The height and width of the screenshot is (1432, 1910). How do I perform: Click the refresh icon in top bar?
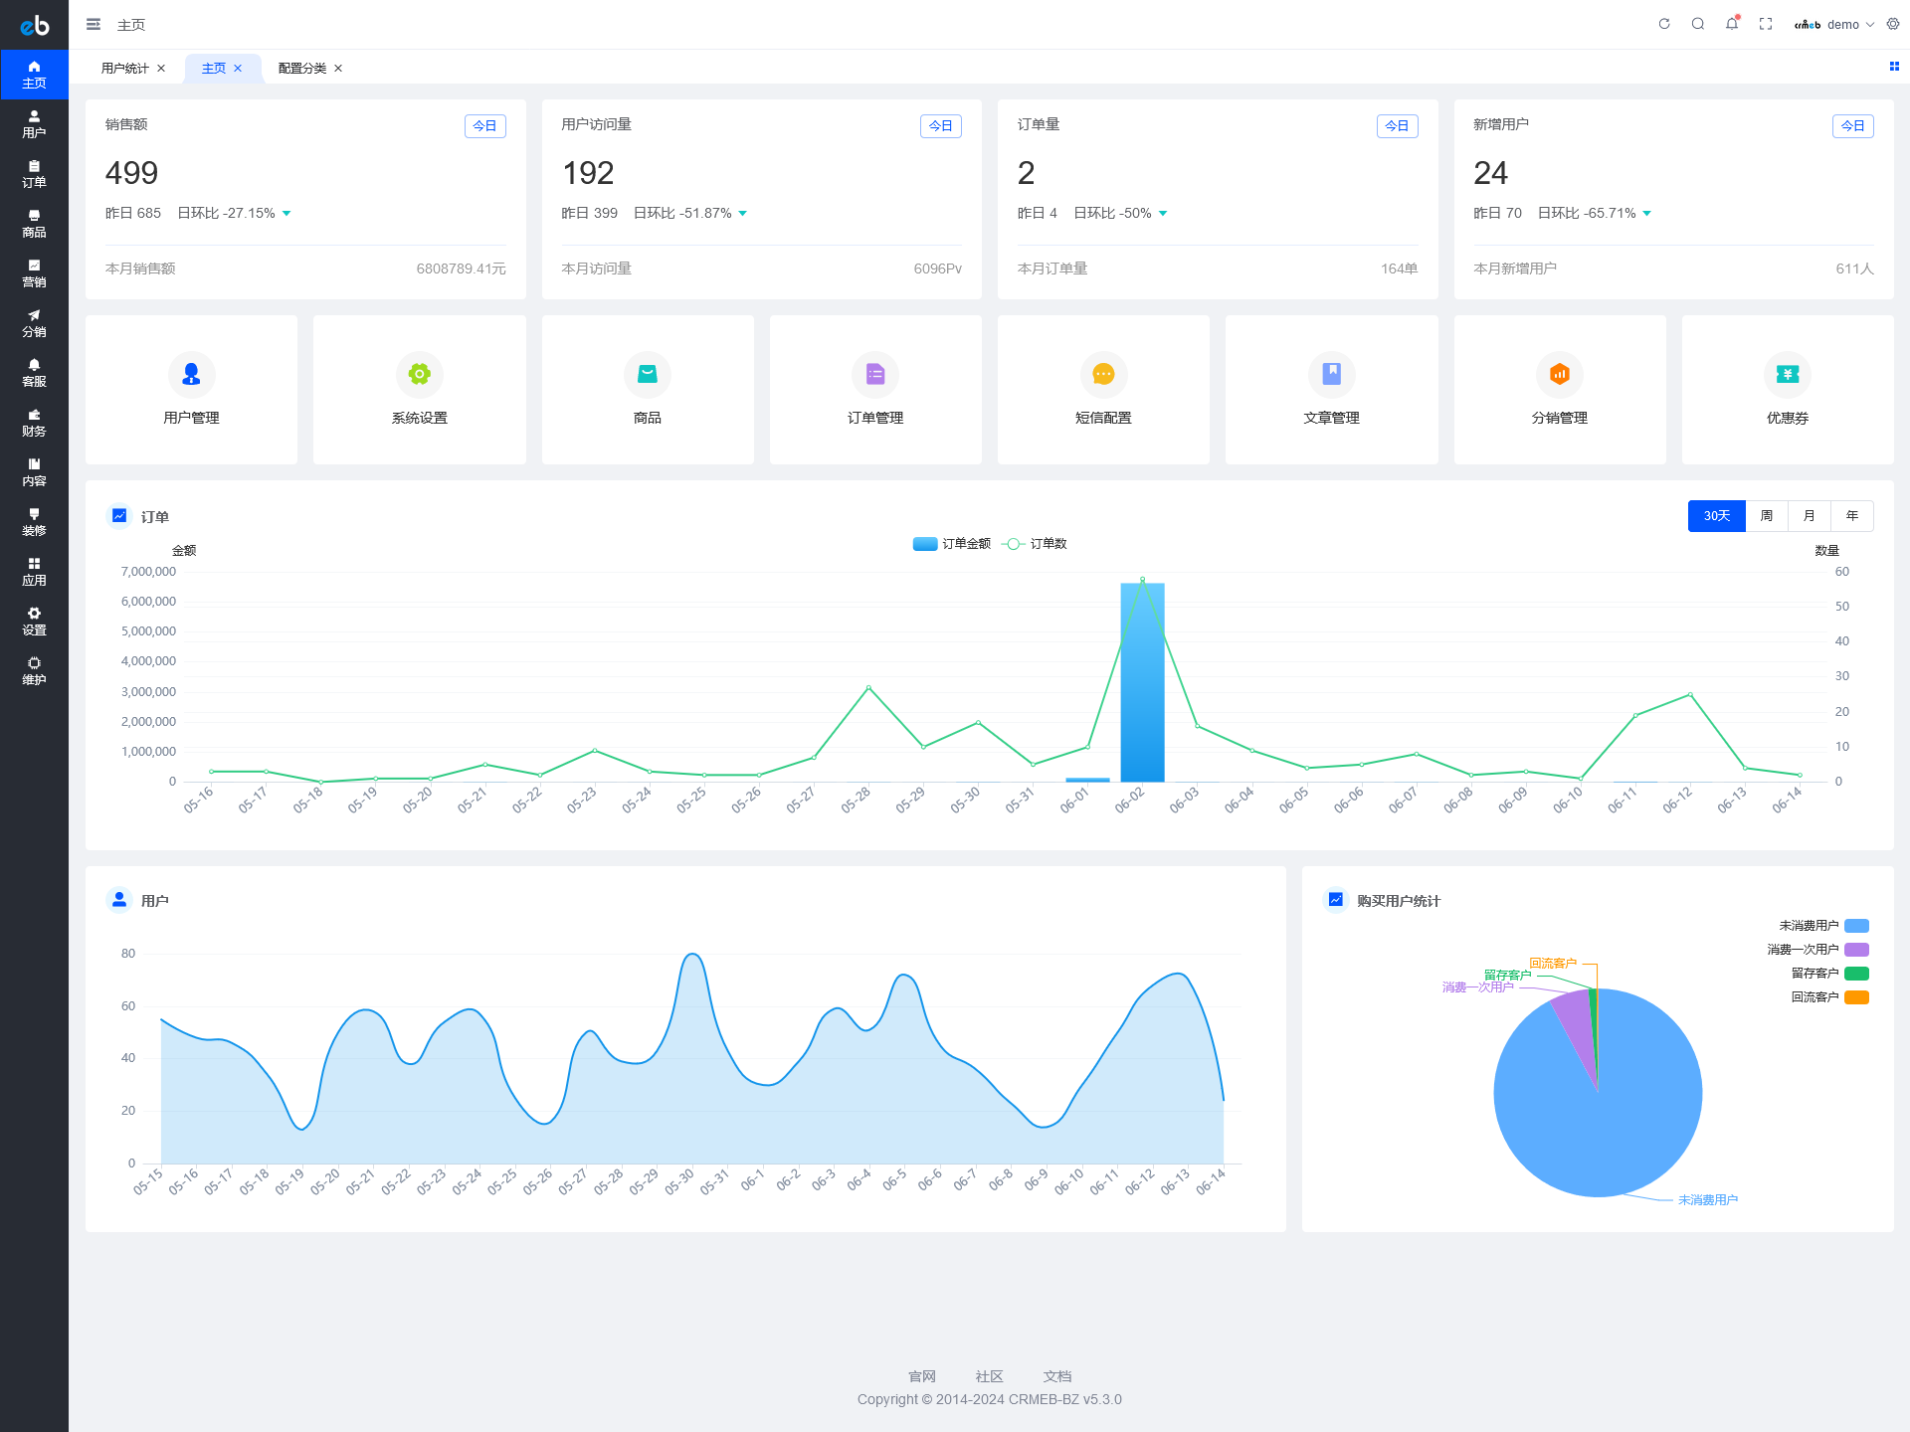[1664, 24]
